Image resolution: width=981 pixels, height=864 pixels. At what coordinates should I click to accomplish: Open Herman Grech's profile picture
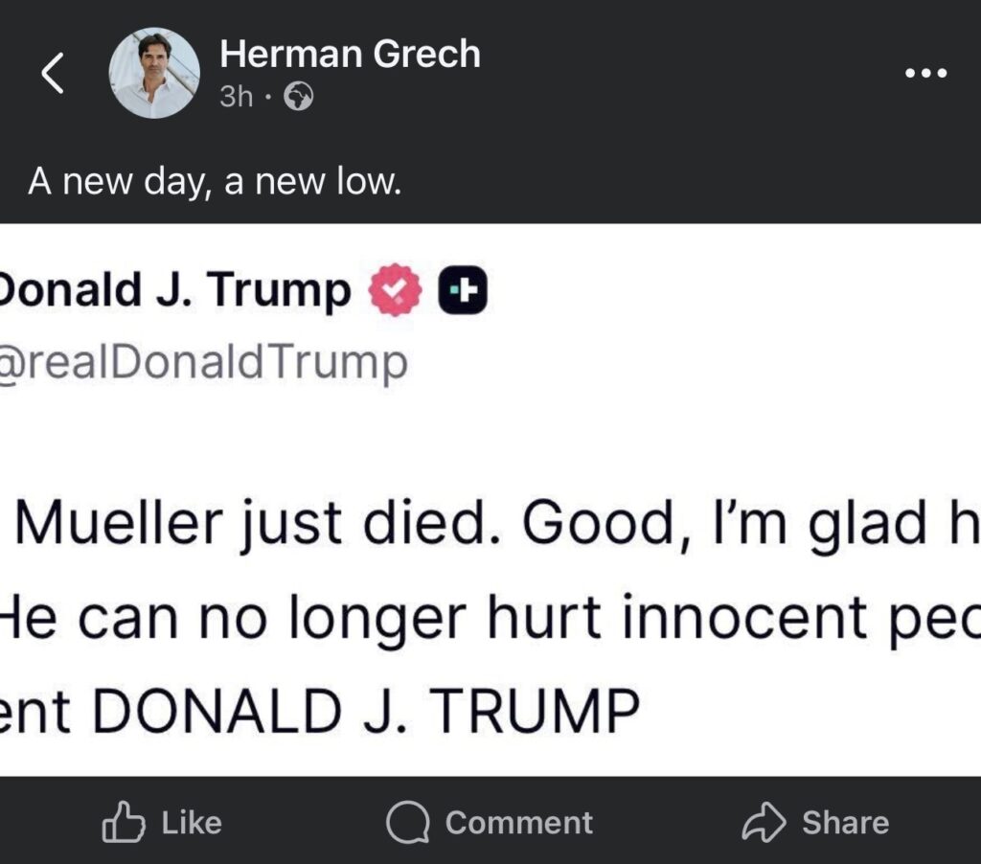[154, 74]
